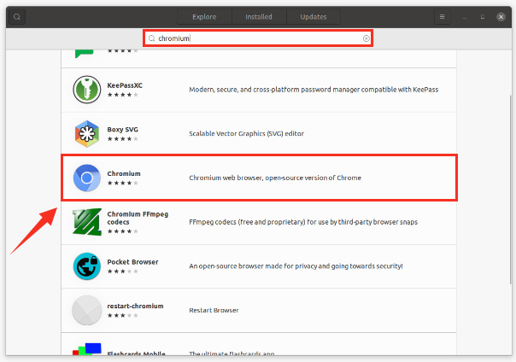Open the Chromium FFmpeg codecs title
The width and height of the screenshot is (516, 362).
pos(138,218)
